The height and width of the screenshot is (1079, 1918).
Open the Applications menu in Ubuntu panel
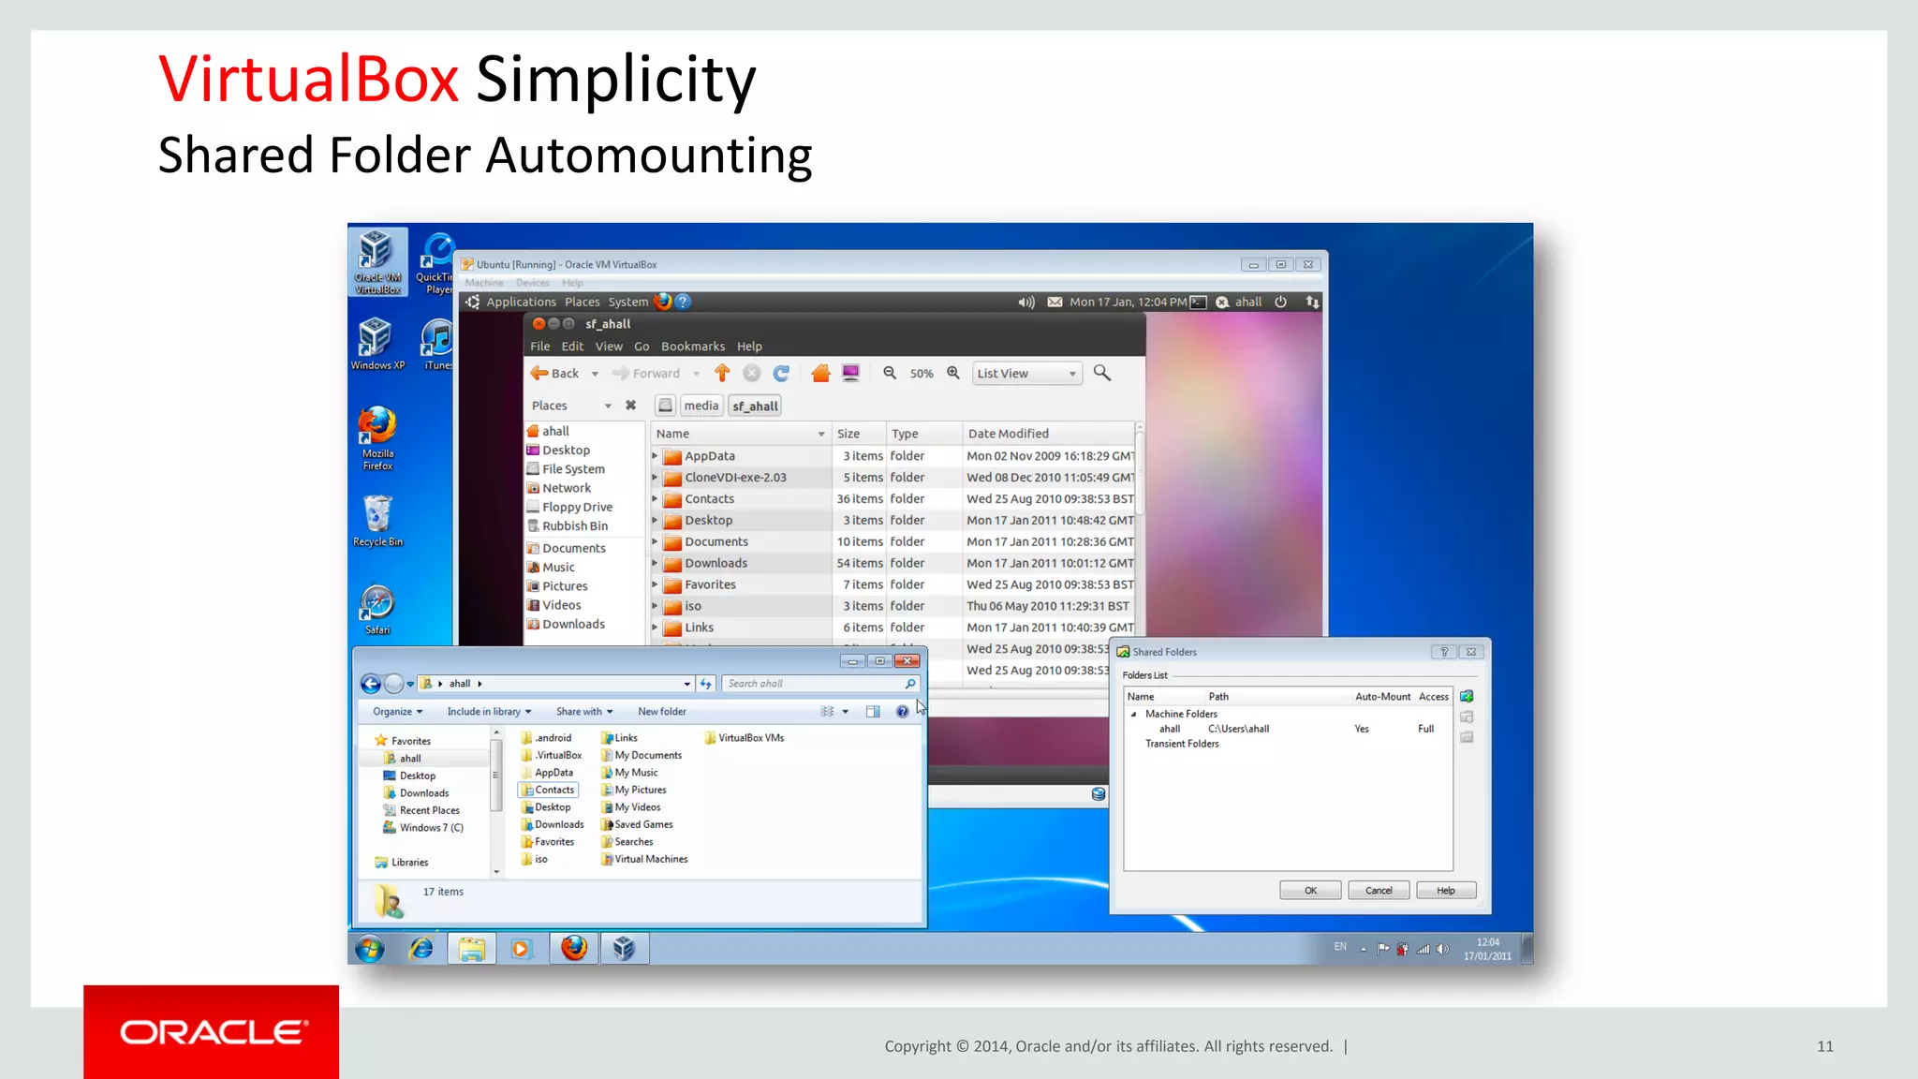(x=521, y=302)
